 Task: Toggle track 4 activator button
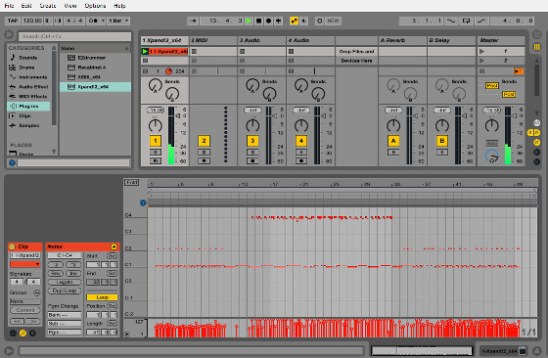point(301,141)
